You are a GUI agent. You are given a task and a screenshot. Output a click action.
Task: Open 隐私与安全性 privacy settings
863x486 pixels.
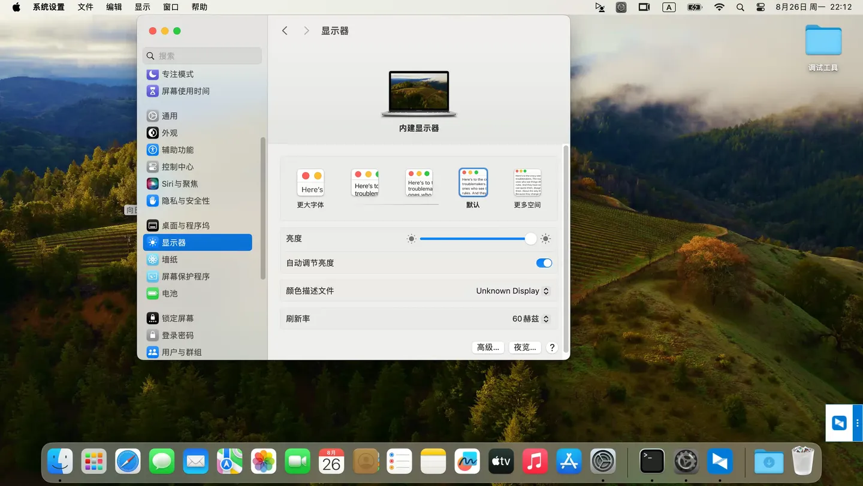click(185, 201)
